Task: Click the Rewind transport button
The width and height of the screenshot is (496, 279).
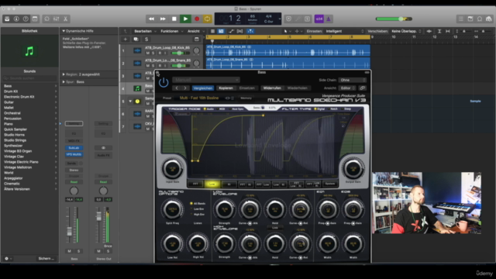Action: click(x=152, y=19)
